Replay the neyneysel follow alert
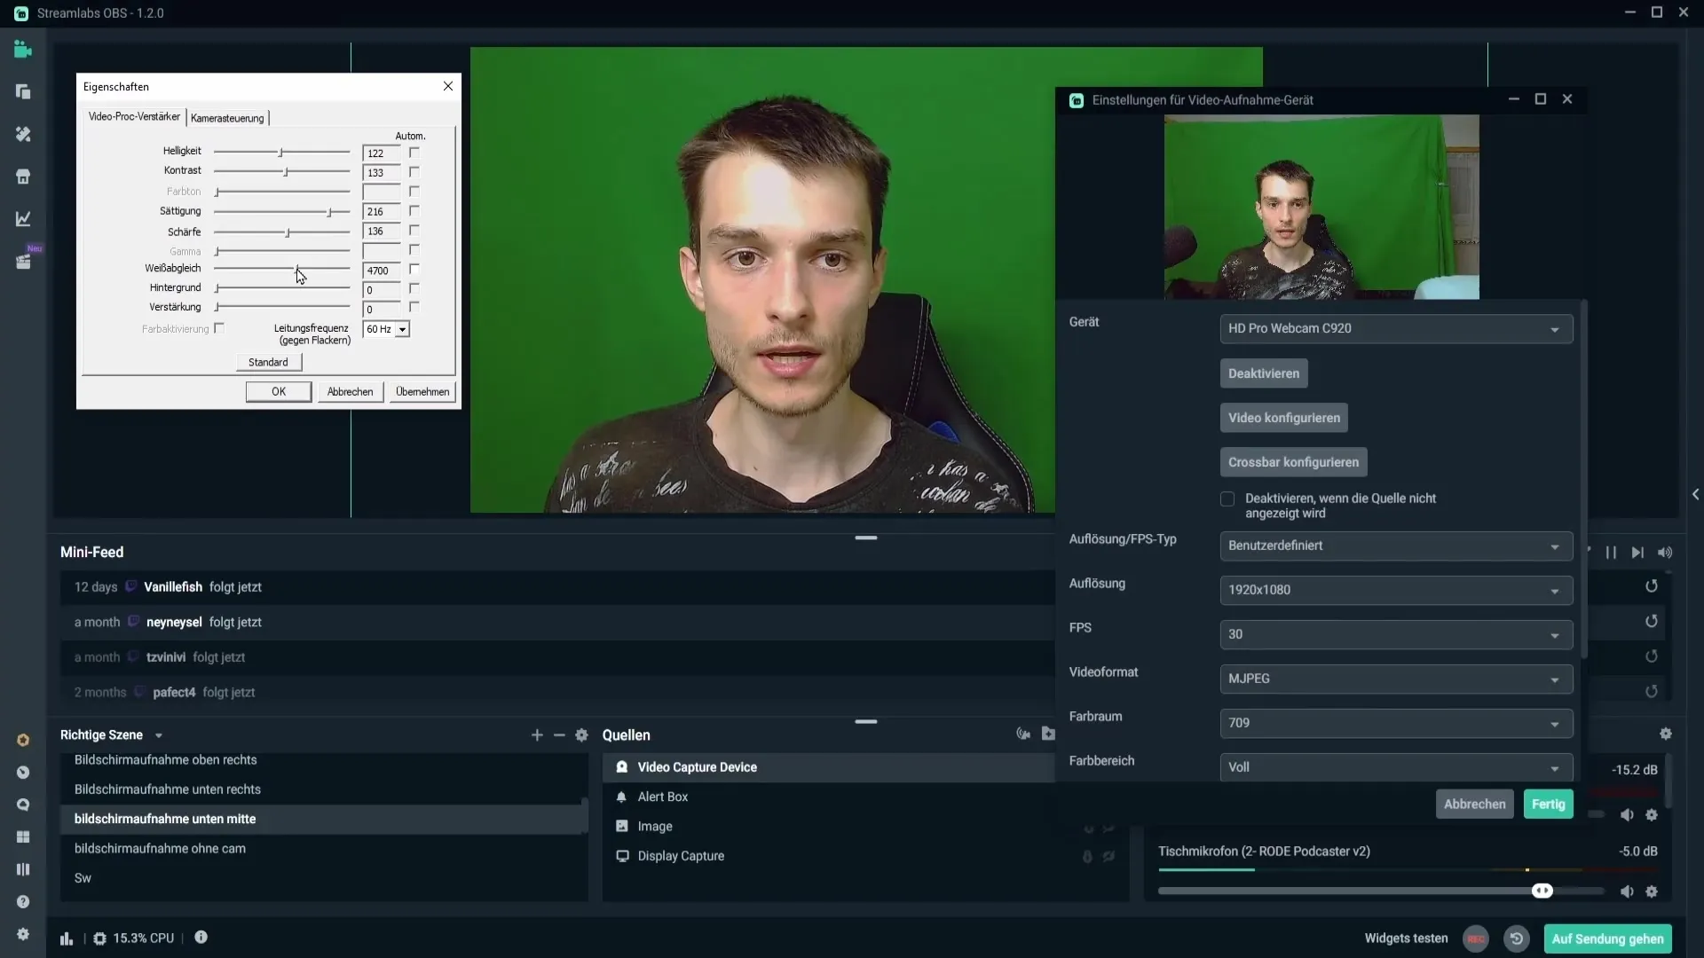1704x958 pixels. coord(1652,622)
